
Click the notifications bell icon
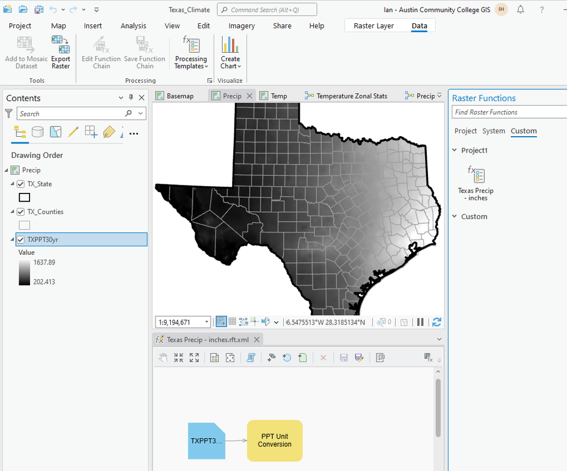pyautogui.click(x=520, y=10)
